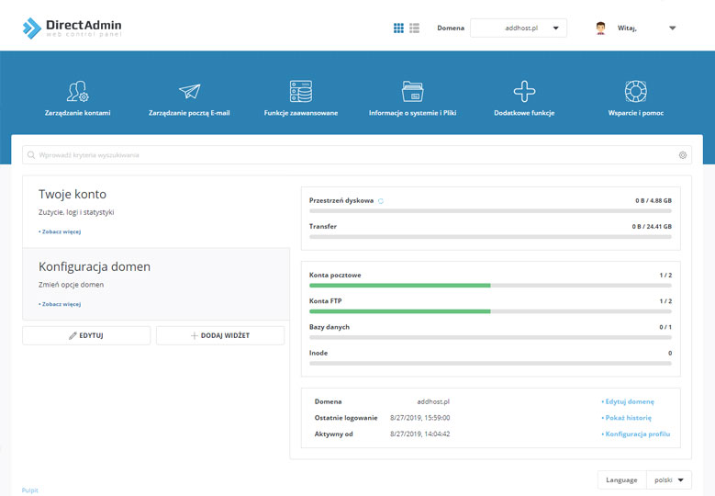
Task: Click the user avatar icon
Action: tap(601, 28)
